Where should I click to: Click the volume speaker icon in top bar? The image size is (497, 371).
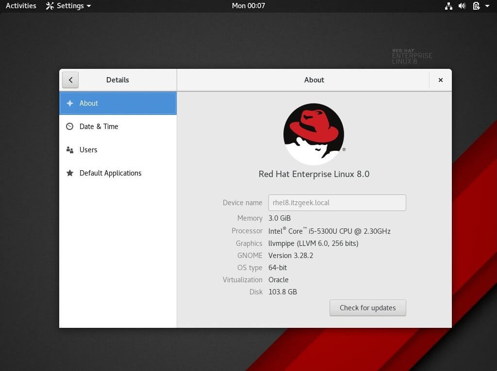coord(462,6)
